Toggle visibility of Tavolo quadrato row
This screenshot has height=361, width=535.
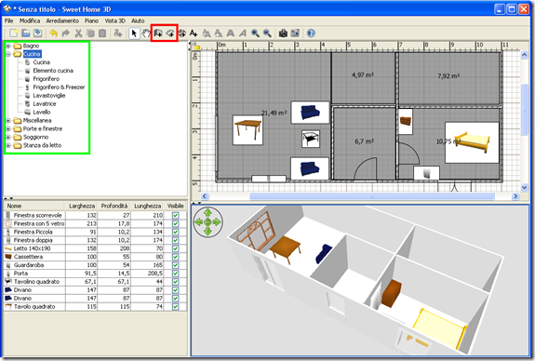click(175, 306)
